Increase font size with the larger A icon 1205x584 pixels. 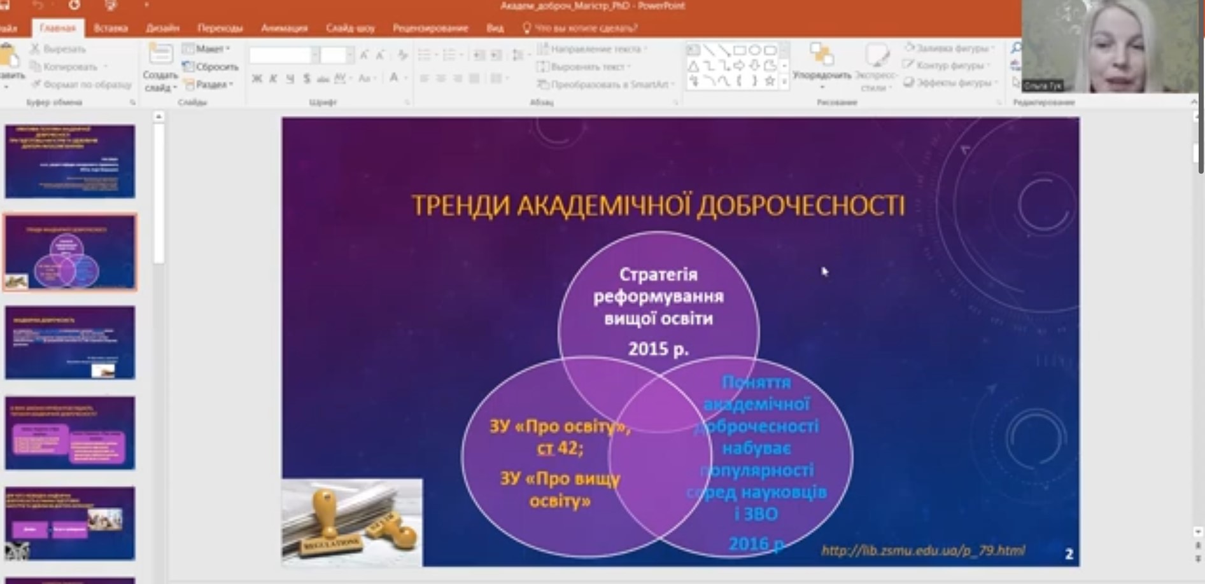click(x=364, y=56)
